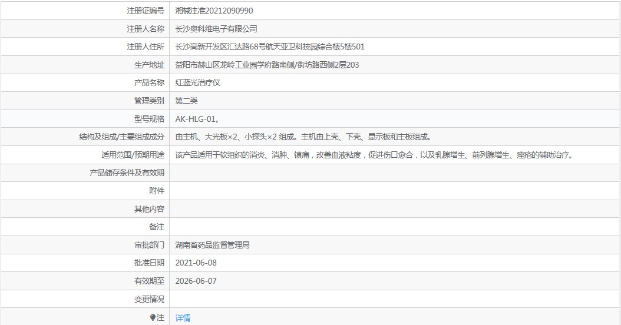Click the 备注 label

157,227
